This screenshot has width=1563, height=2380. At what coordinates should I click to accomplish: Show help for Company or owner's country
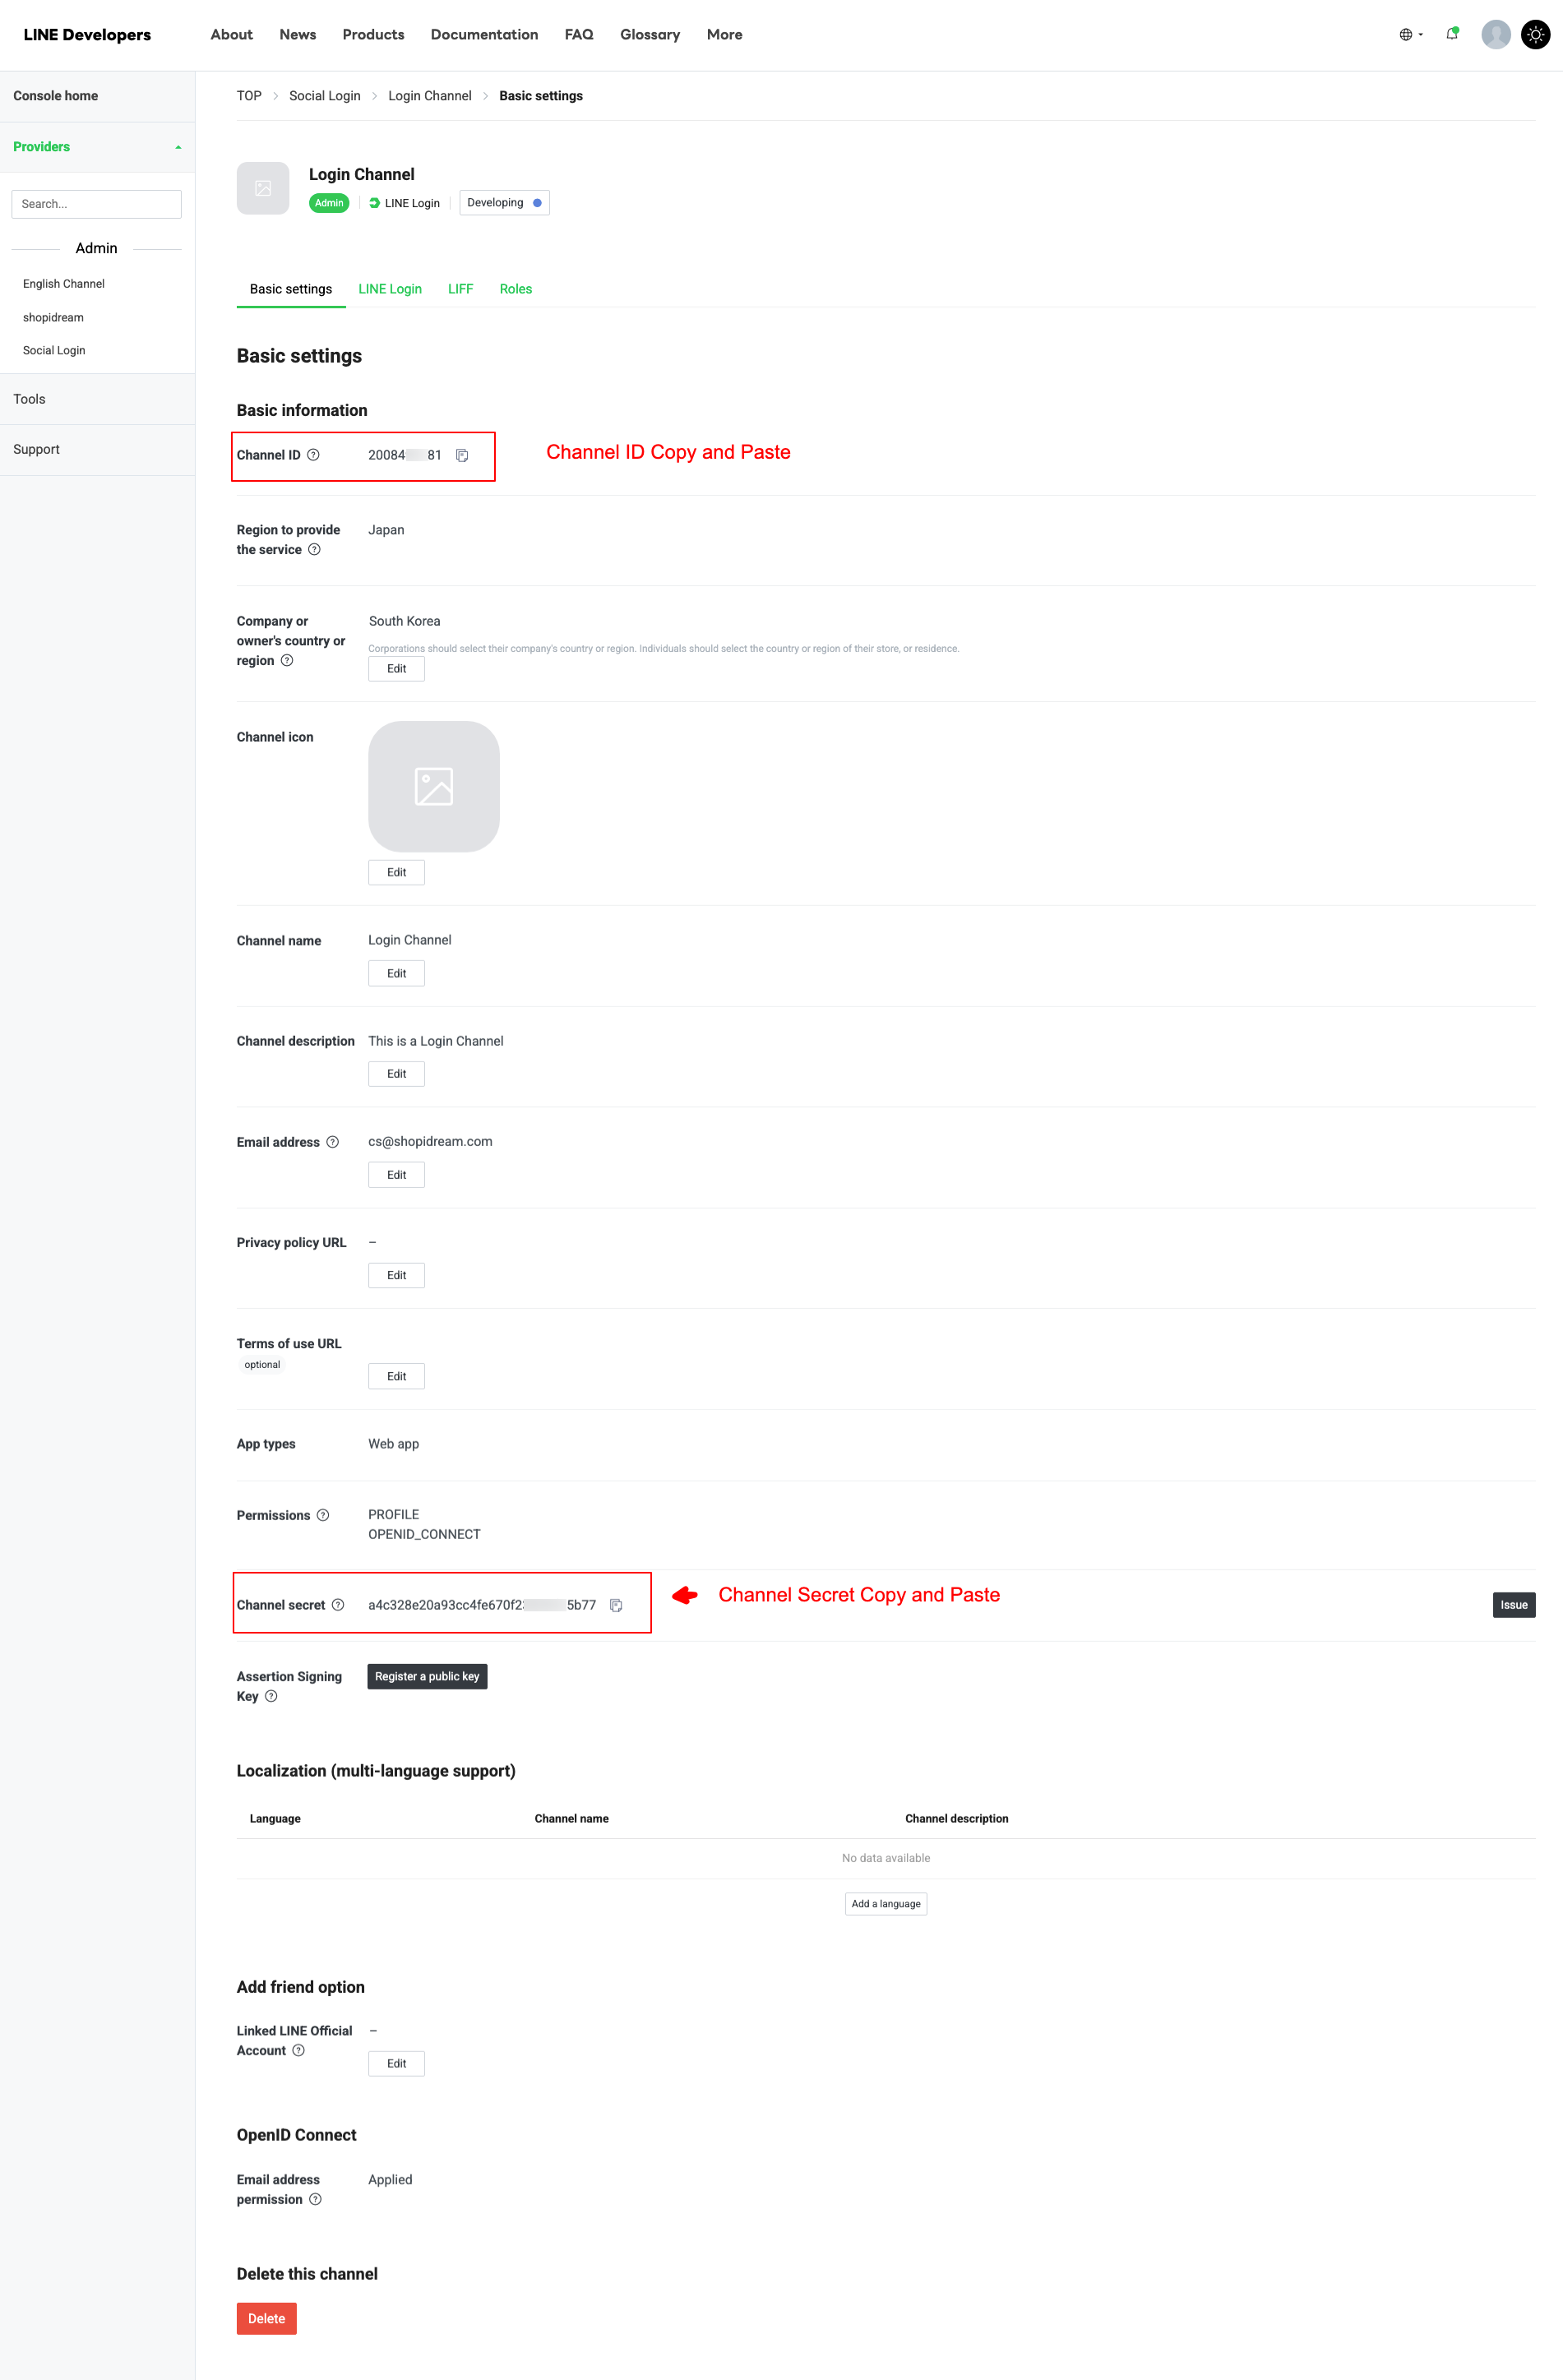point(287,661)
